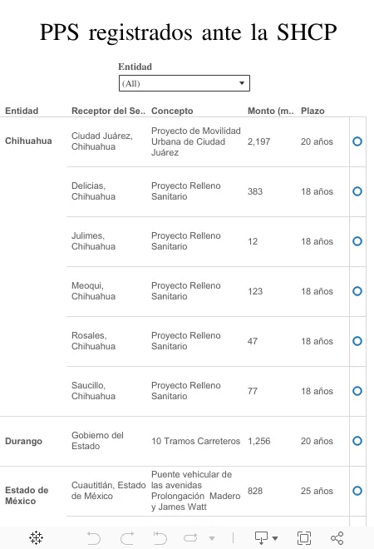Select circle mark for Ciudad Juárez row
This screenshot has height=549, width=374.
[357, 141]
